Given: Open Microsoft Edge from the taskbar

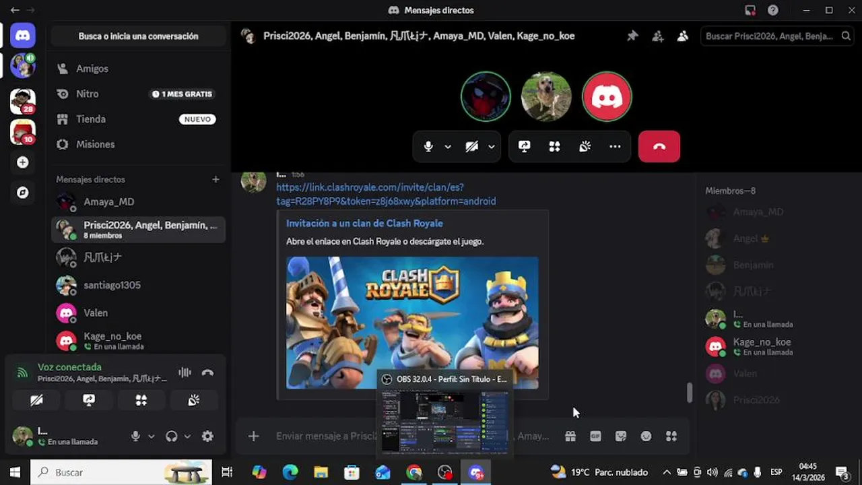Looking at the screenshot, I should [x=290, y=473].
